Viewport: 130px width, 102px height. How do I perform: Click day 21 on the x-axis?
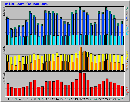84,99
